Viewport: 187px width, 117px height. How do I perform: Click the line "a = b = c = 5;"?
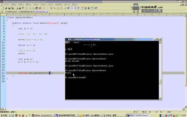(x=28, y=62)
